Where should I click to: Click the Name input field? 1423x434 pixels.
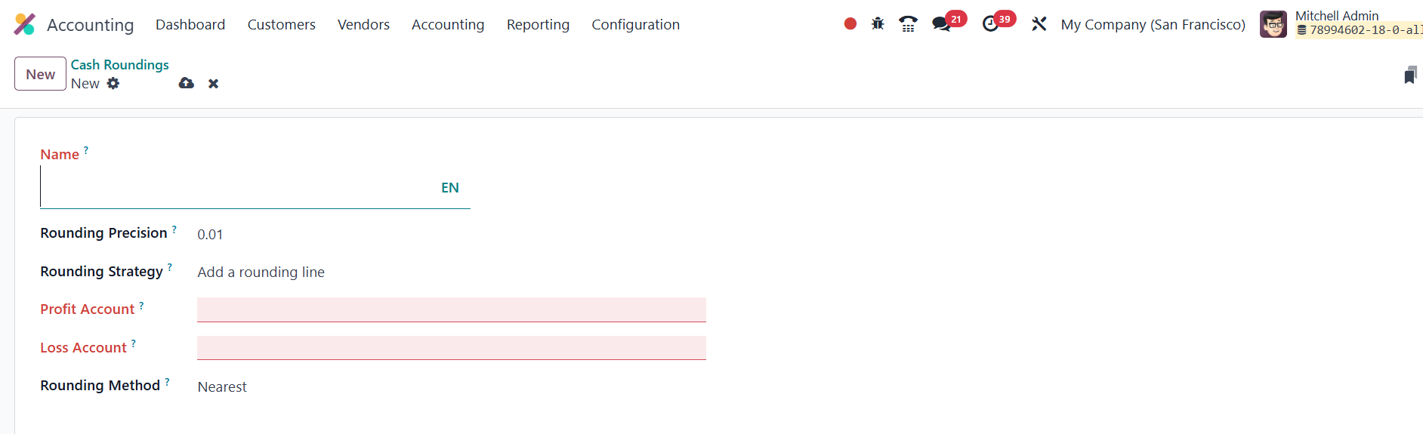238,187
